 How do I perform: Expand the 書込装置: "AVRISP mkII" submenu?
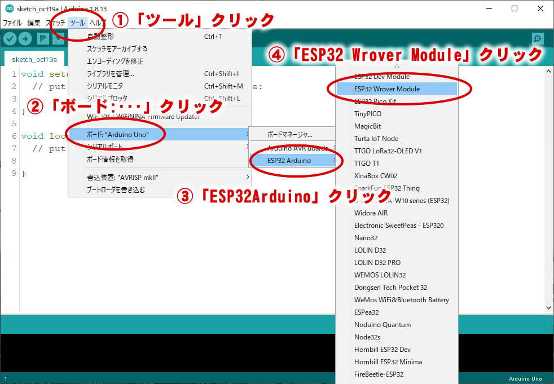click(160, 178)
